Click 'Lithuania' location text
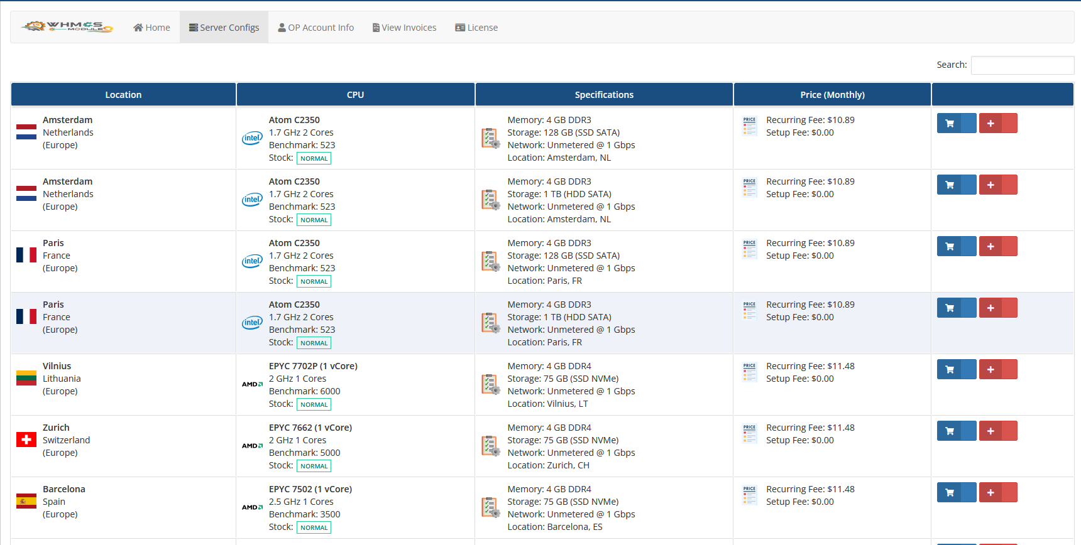 point(62,379)
